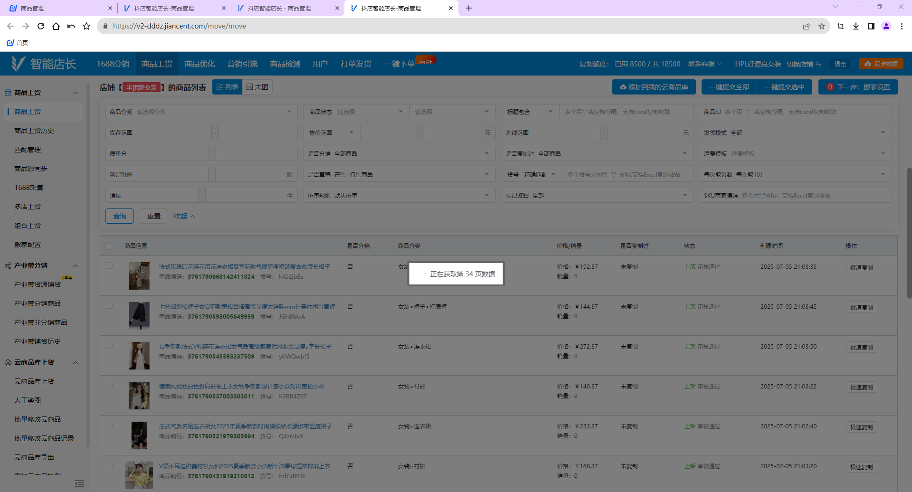Toggle the select-all checkbox in table header

(109, 246)
